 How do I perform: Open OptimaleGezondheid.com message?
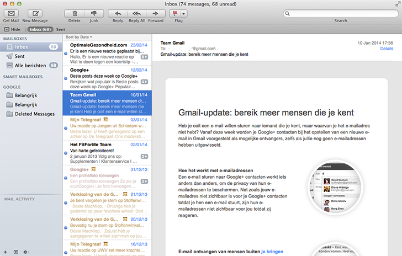tap(107, 53)
